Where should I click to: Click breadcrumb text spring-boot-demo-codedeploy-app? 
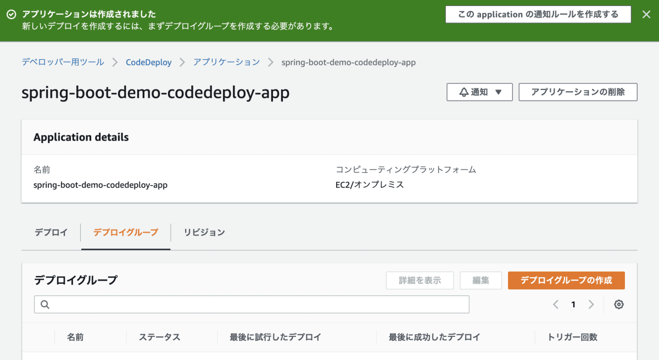(349, 62)
